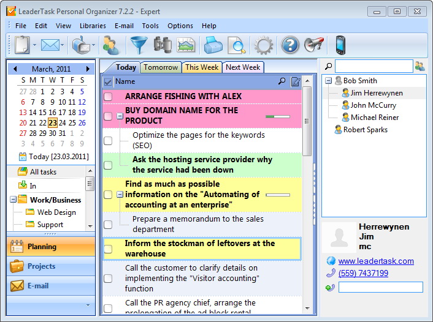Tick the "Optimize the pages" task checkbox
Screen dimensions: 433x322
108,141
